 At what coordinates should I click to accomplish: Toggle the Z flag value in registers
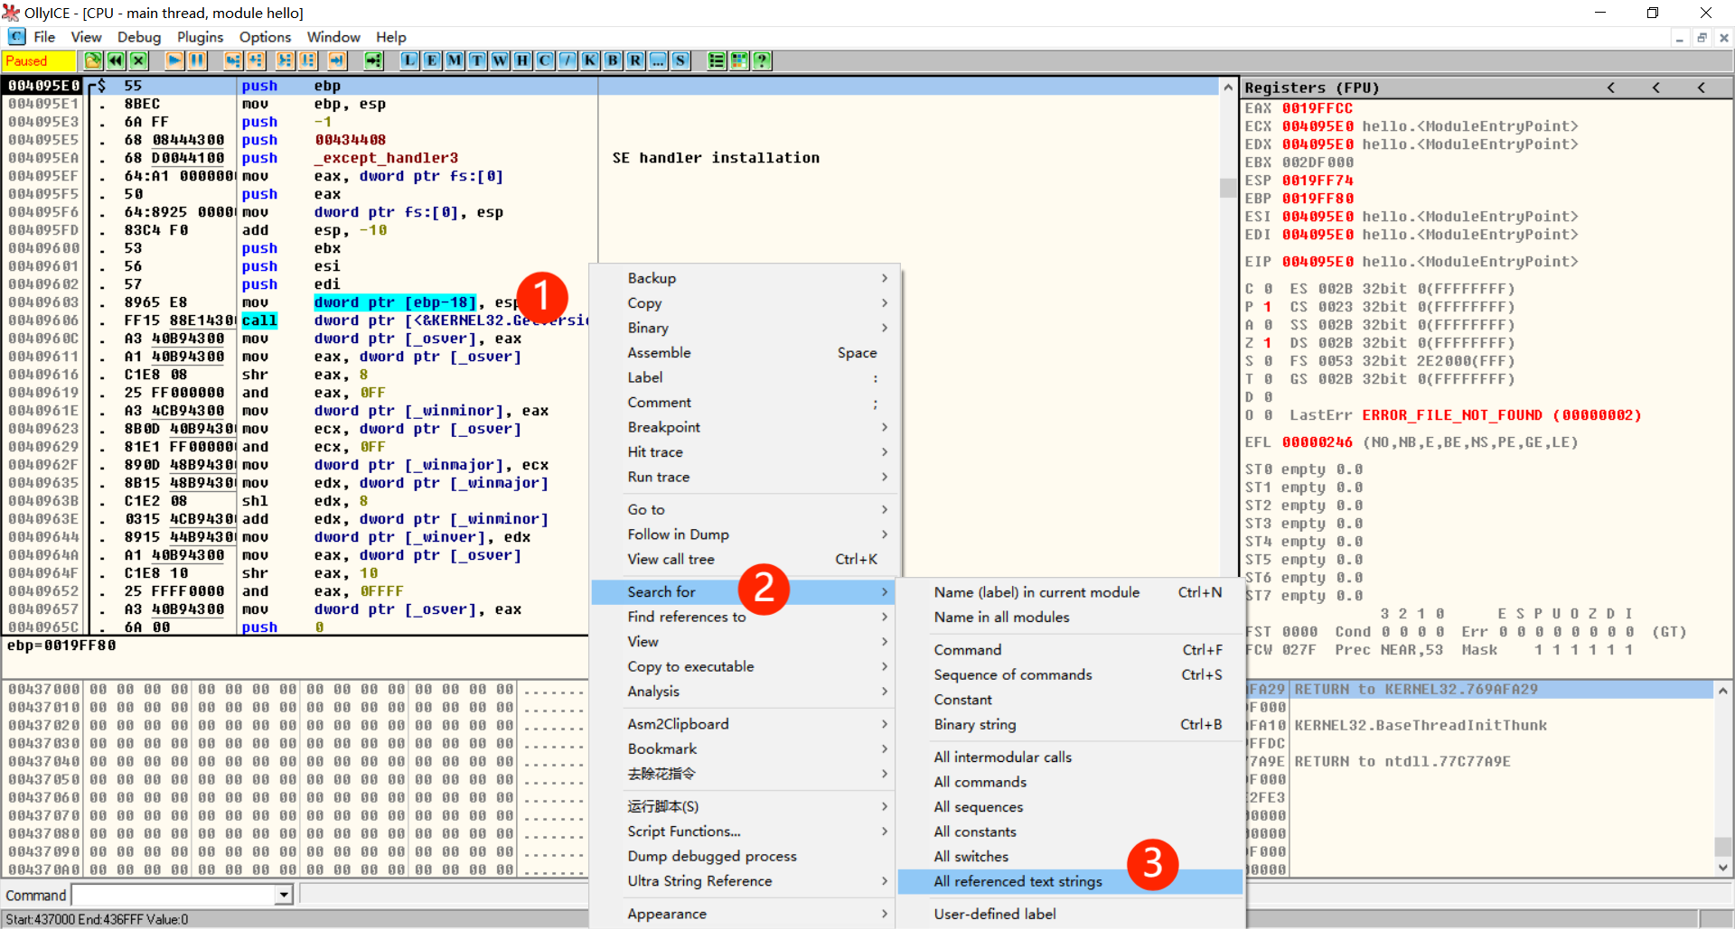(1267, 343)
